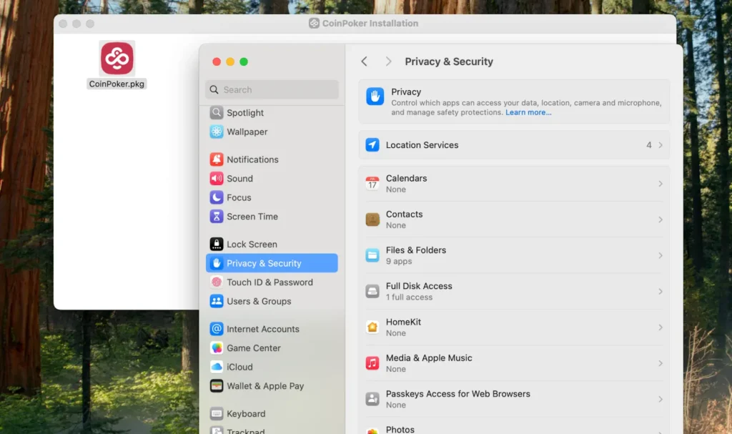
Task: Expand the Location Services row chevron
Action: [661, 145]
